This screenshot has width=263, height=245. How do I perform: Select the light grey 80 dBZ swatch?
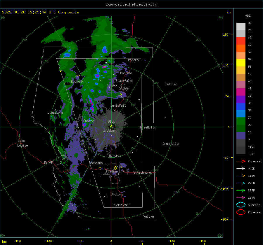(x=241, y=26)
